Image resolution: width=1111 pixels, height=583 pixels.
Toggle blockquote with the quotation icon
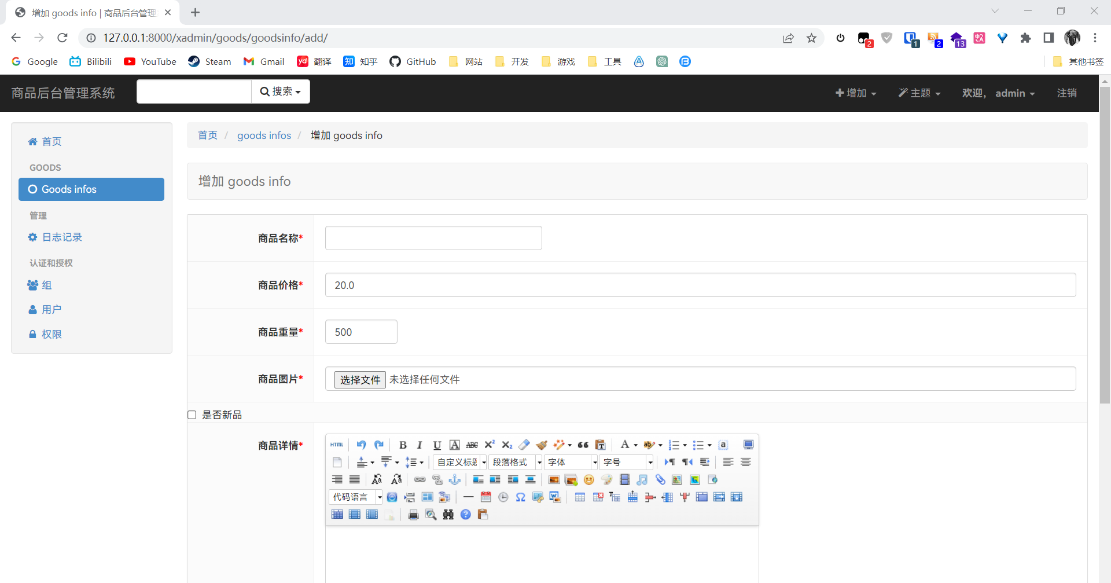point(583,445)
